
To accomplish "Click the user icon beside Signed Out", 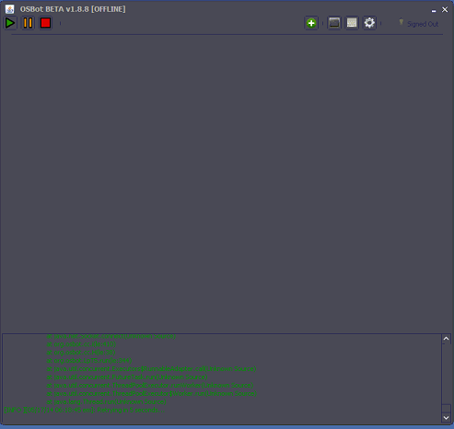I will (x=401, y=22).
